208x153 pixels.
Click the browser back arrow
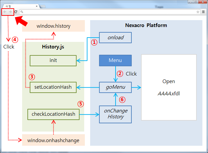[5, 12]
